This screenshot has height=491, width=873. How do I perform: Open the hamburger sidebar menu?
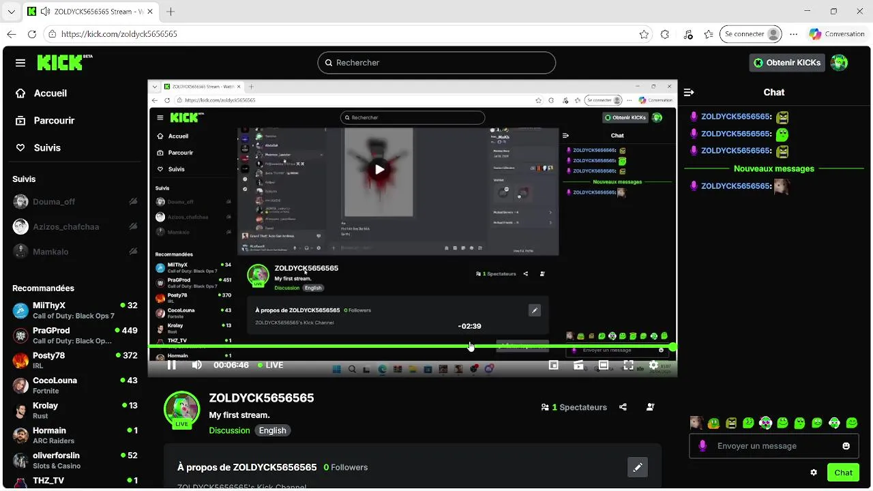[x=20, y=63]
